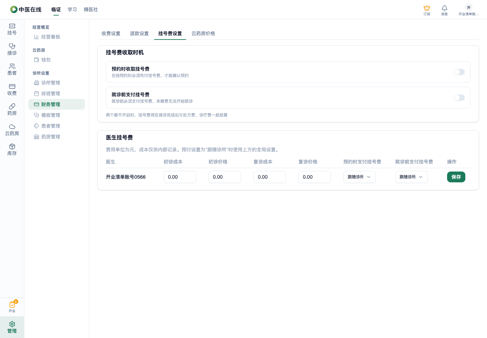Click the 复诊价格 input field
This screenshot has width=487, height=338.
pos(315,177)
